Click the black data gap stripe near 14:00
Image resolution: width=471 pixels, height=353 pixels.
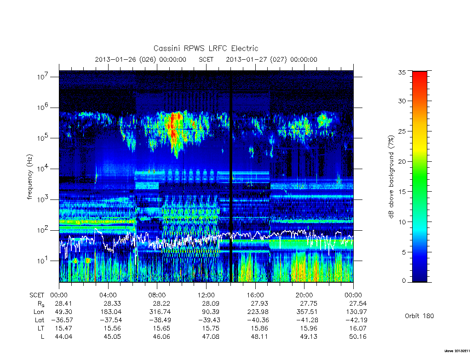point(231,176)
